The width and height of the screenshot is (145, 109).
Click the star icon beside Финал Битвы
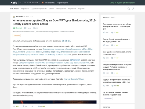click(43, 3)
